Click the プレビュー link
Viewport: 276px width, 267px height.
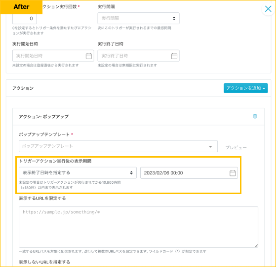pyautogui.click(x=236, y=147)
